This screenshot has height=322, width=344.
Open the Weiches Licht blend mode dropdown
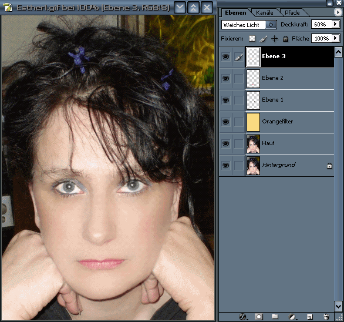point(271,25)
